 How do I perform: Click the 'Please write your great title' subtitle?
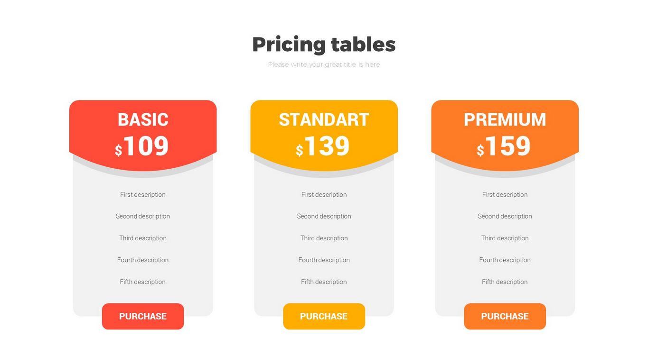click(324, 64)
